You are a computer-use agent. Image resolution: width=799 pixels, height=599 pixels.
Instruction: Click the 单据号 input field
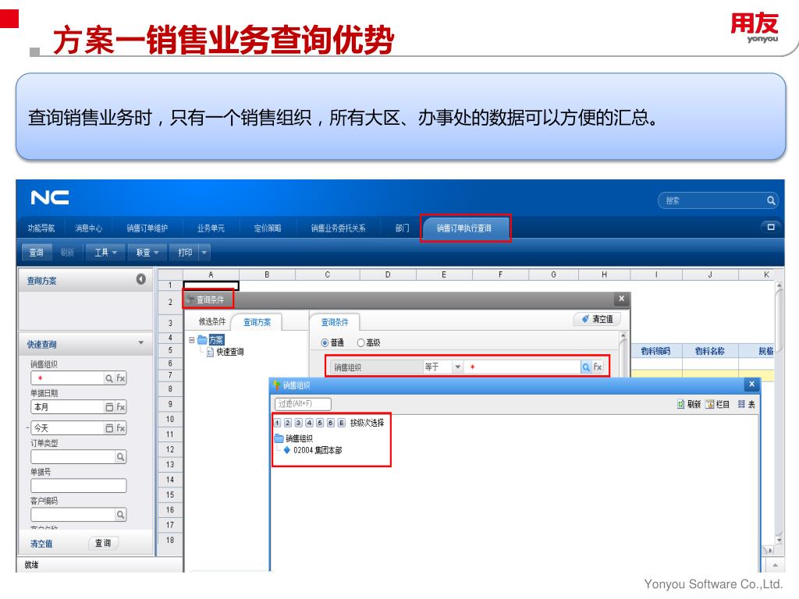pos(79,485)
